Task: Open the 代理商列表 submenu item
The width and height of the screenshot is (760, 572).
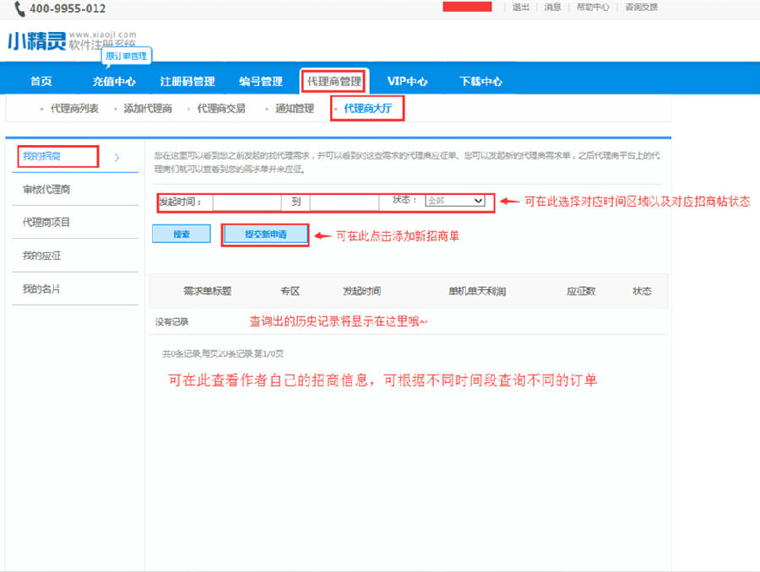Action: pyautogui.click(x=74, y=109)
